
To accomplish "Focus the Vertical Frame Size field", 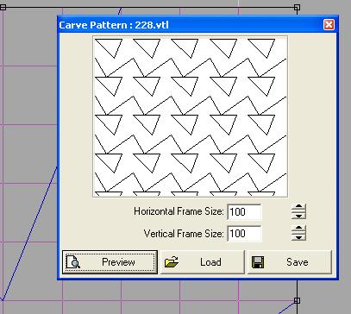I will click(244, 234).
